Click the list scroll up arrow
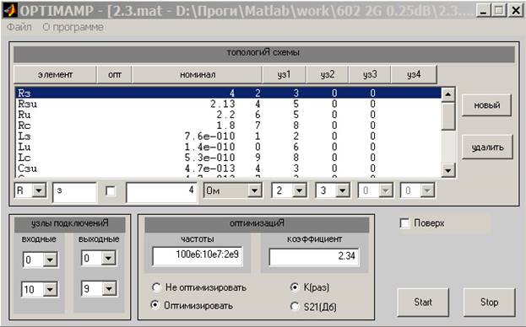The height and width of the screenshot is (327, 526). coord(448,94)
